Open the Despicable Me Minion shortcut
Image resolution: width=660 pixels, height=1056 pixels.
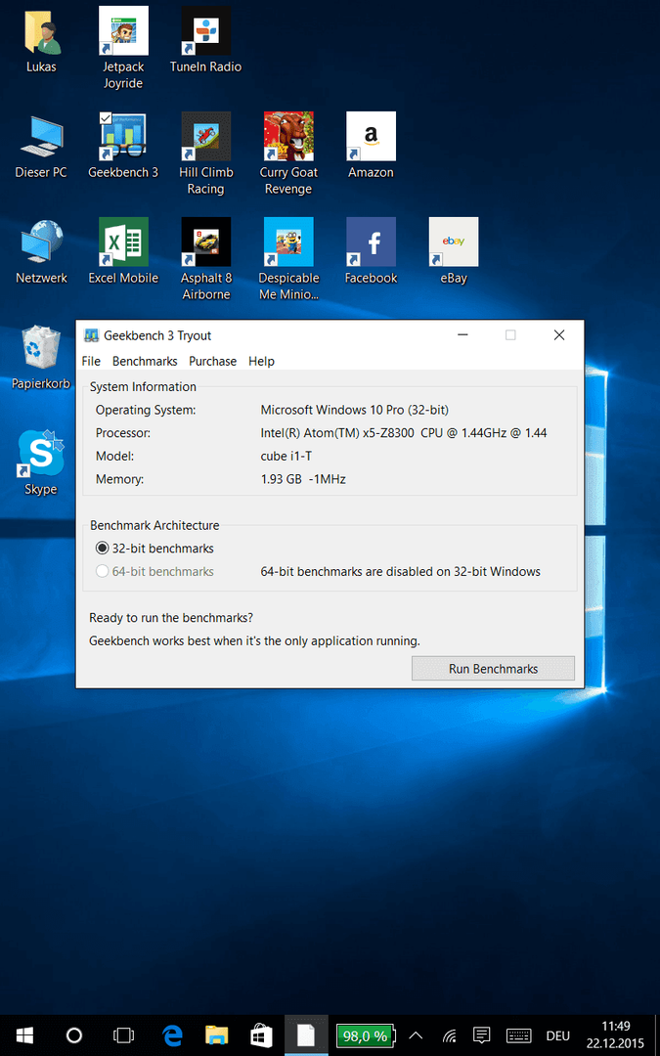pyautogui.click(x=288, y=242)
